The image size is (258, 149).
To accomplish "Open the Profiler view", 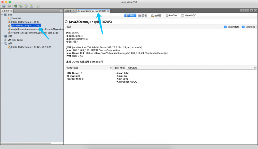I will pyautogui.click(x=171, y=15).
